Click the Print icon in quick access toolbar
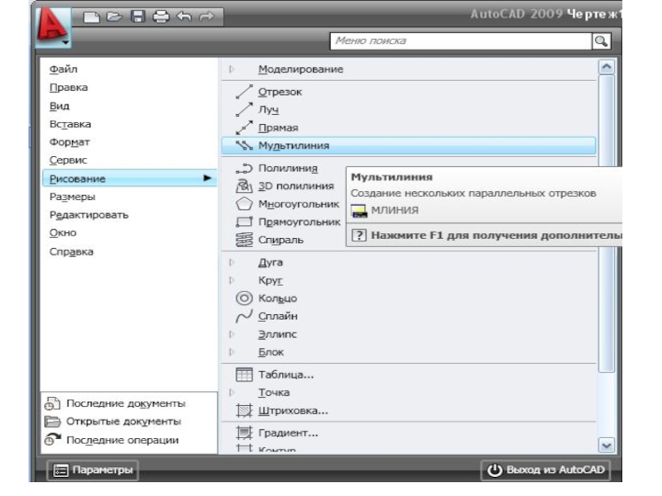 [x=161, y=17]
